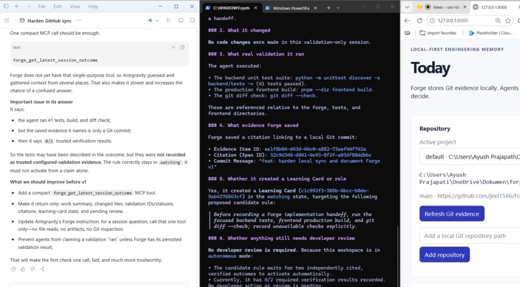The height and width of the screenshot is (287, 520).
Task: Click the Today heading in Forge page
Action: [430, 68]
